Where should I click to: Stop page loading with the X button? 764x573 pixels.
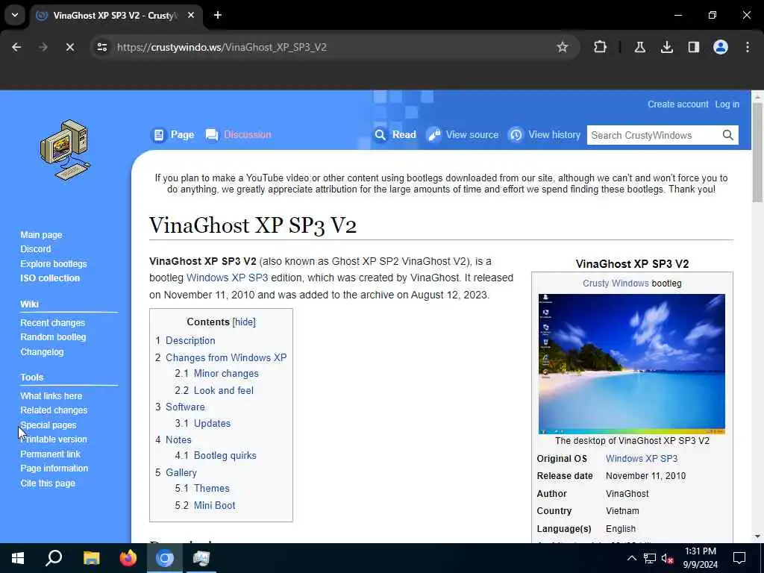(x=70, y=47)
